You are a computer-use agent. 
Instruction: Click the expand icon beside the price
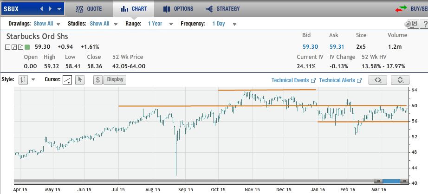point(14,47)
